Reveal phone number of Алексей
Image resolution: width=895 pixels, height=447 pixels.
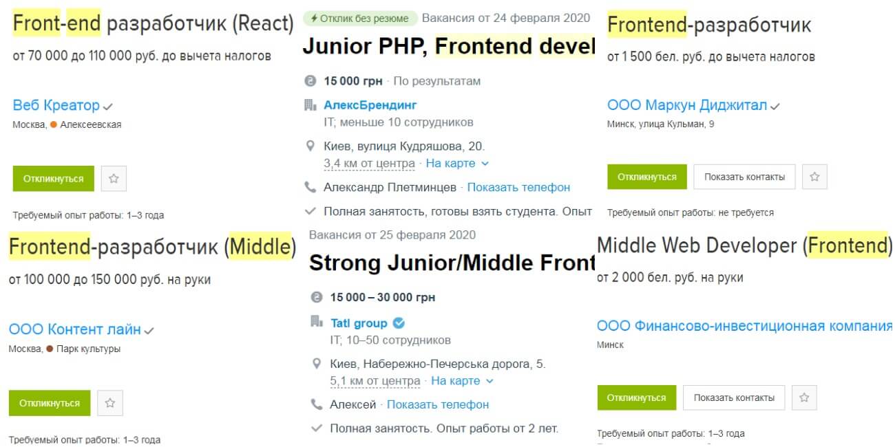(x=437, y=404)
